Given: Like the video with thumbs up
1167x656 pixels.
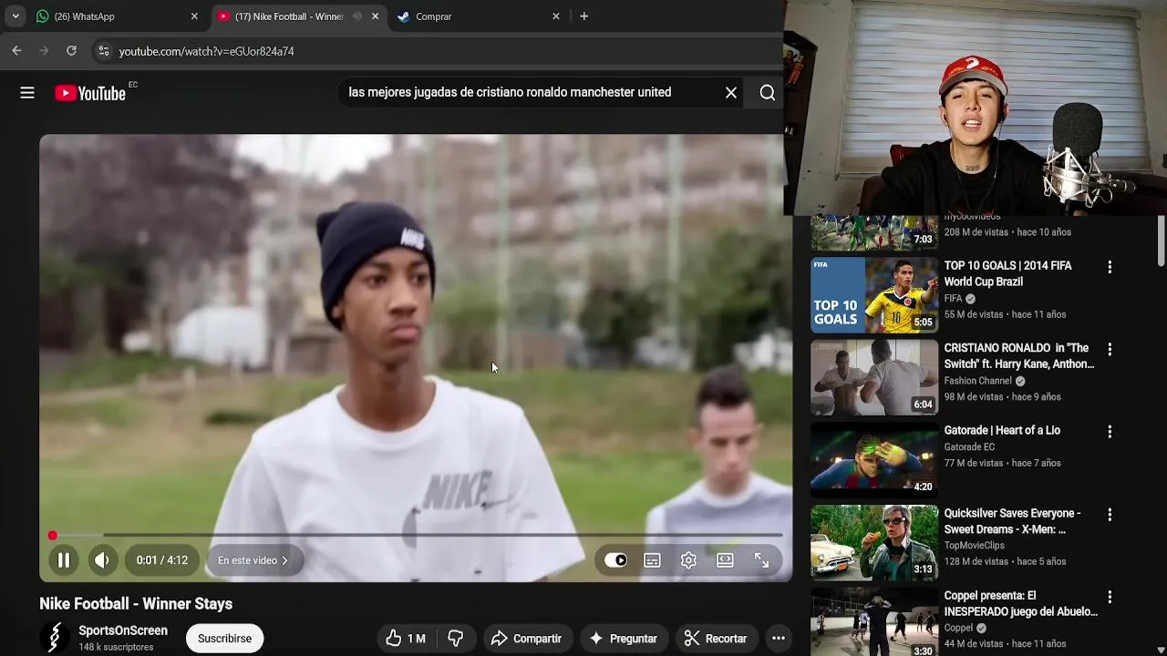Looking at the screenshot, I should [405, 639].
